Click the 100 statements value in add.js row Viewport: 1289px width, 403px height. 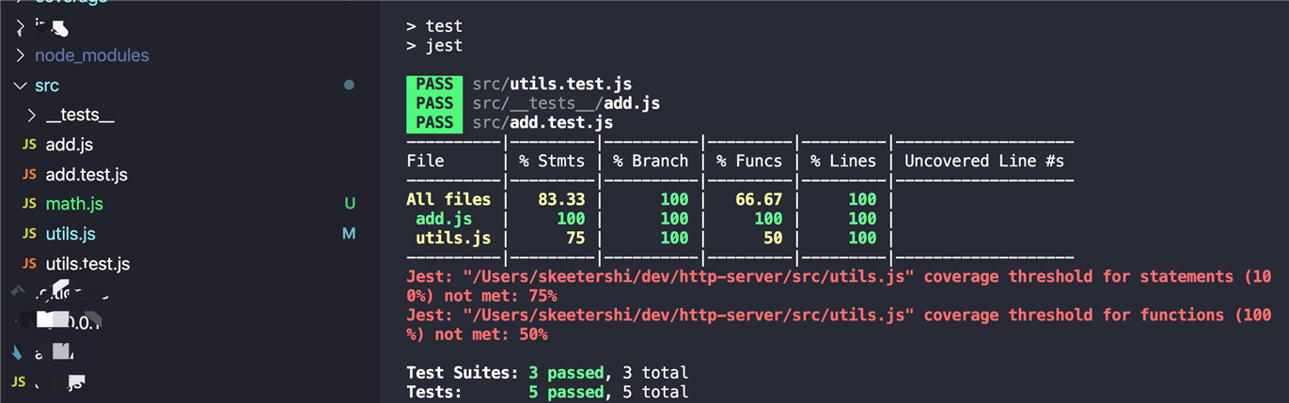[571, 219]
